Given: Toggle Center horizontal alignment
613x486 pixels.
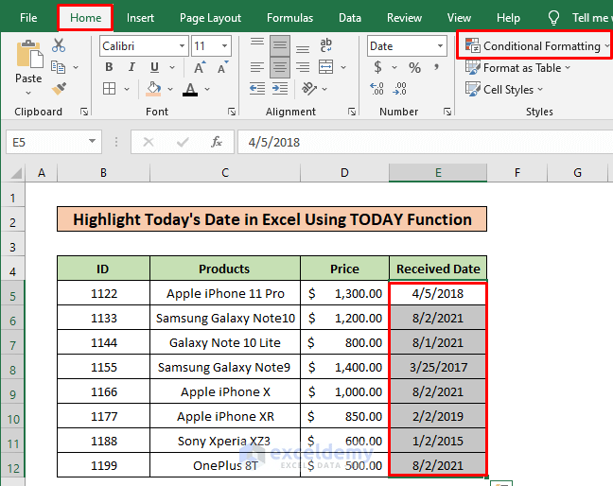Looking at the screenshot, I should [x=279, y=67].
